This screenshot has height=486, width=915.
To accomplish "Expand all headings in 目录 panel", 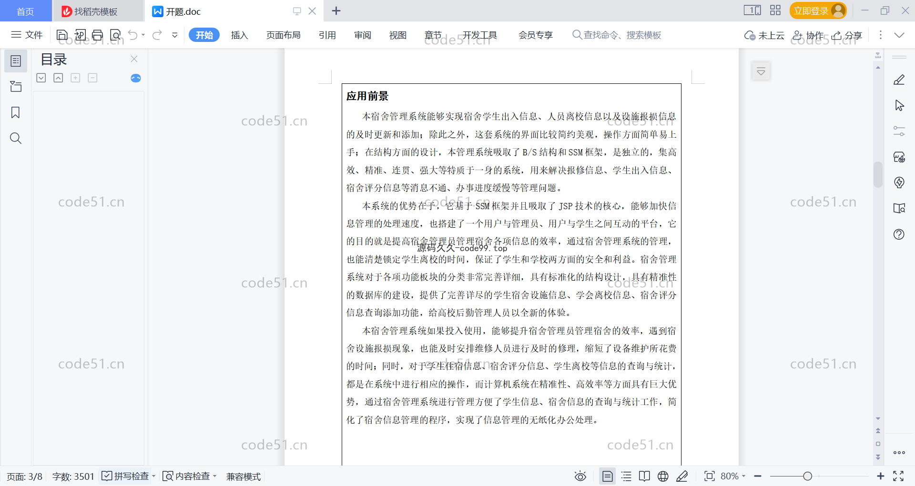I will (x=41, y=78).
